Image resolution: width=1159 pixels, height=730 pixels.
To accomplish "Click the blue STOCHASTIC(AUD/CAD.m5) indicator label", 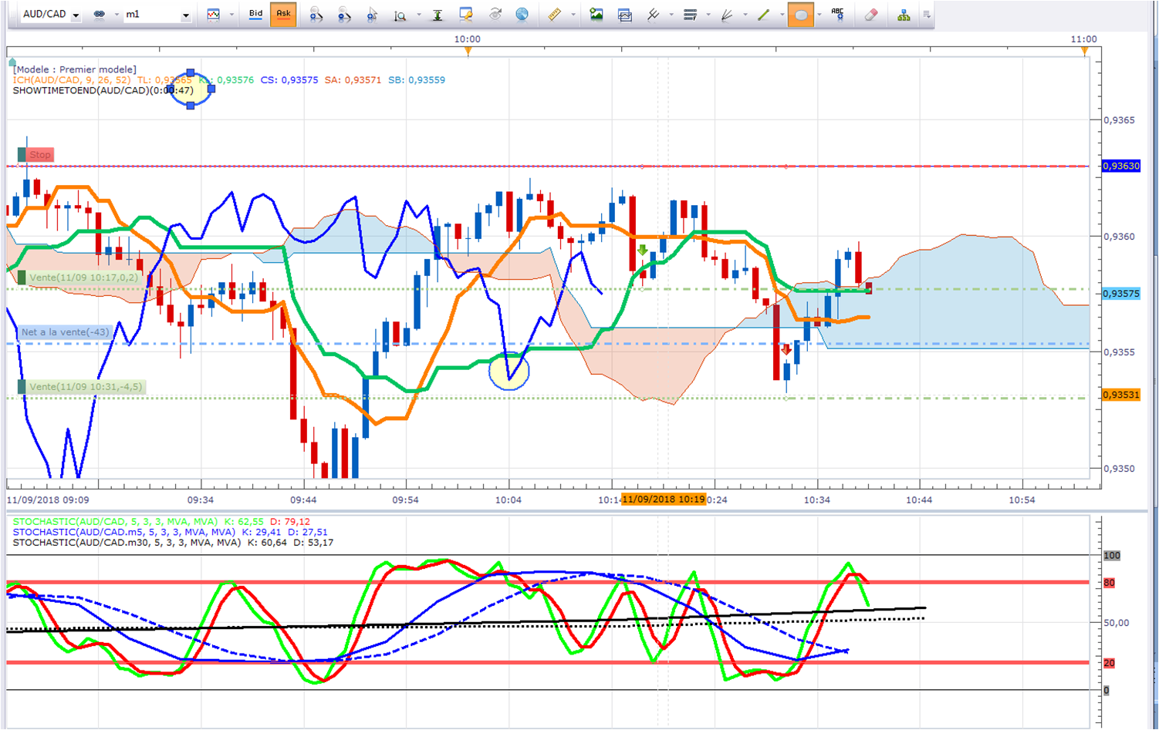I will point(124,532).
